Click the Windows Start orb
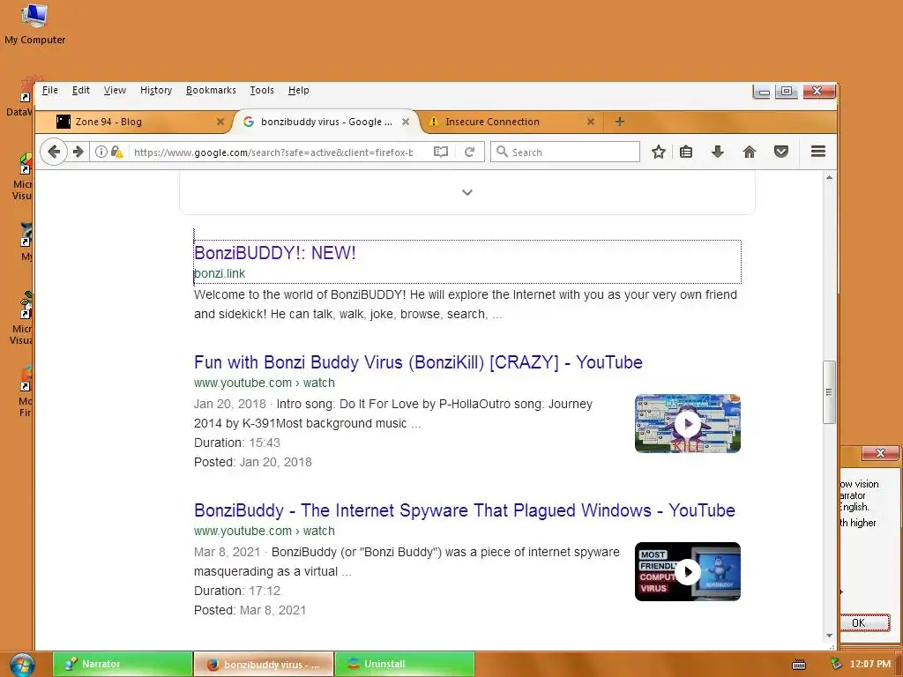The height and width of the screenshot is (677, 903). 22,665
